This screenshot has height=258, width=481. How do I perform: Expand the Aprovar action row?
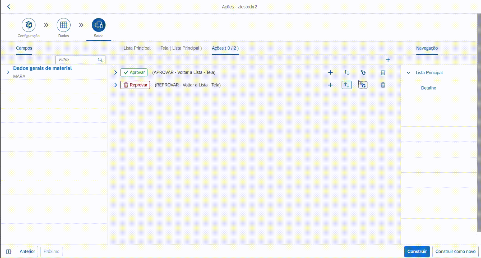115,72
